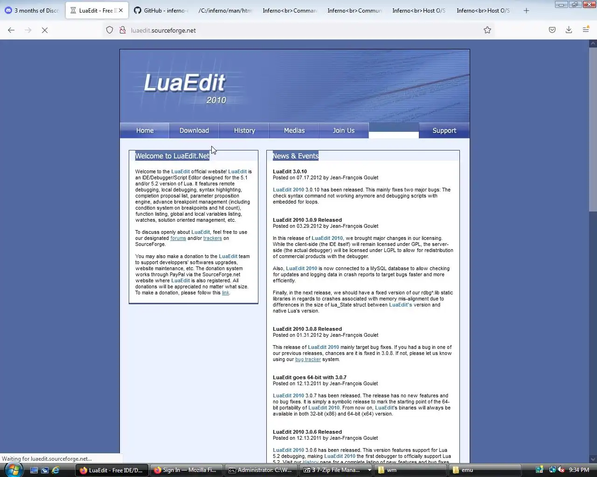Open tracking protection shield icon
Screen dimensions: 597x477
(x=110, y=30)
